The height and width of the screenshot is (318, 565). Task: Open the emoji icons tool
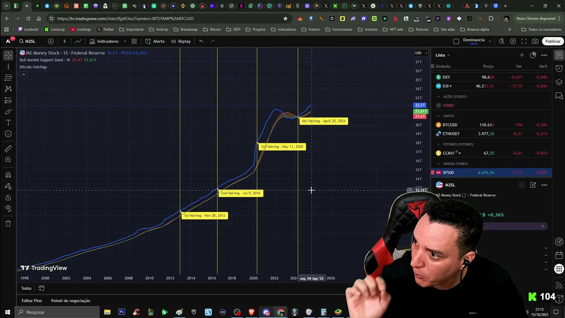8,134
